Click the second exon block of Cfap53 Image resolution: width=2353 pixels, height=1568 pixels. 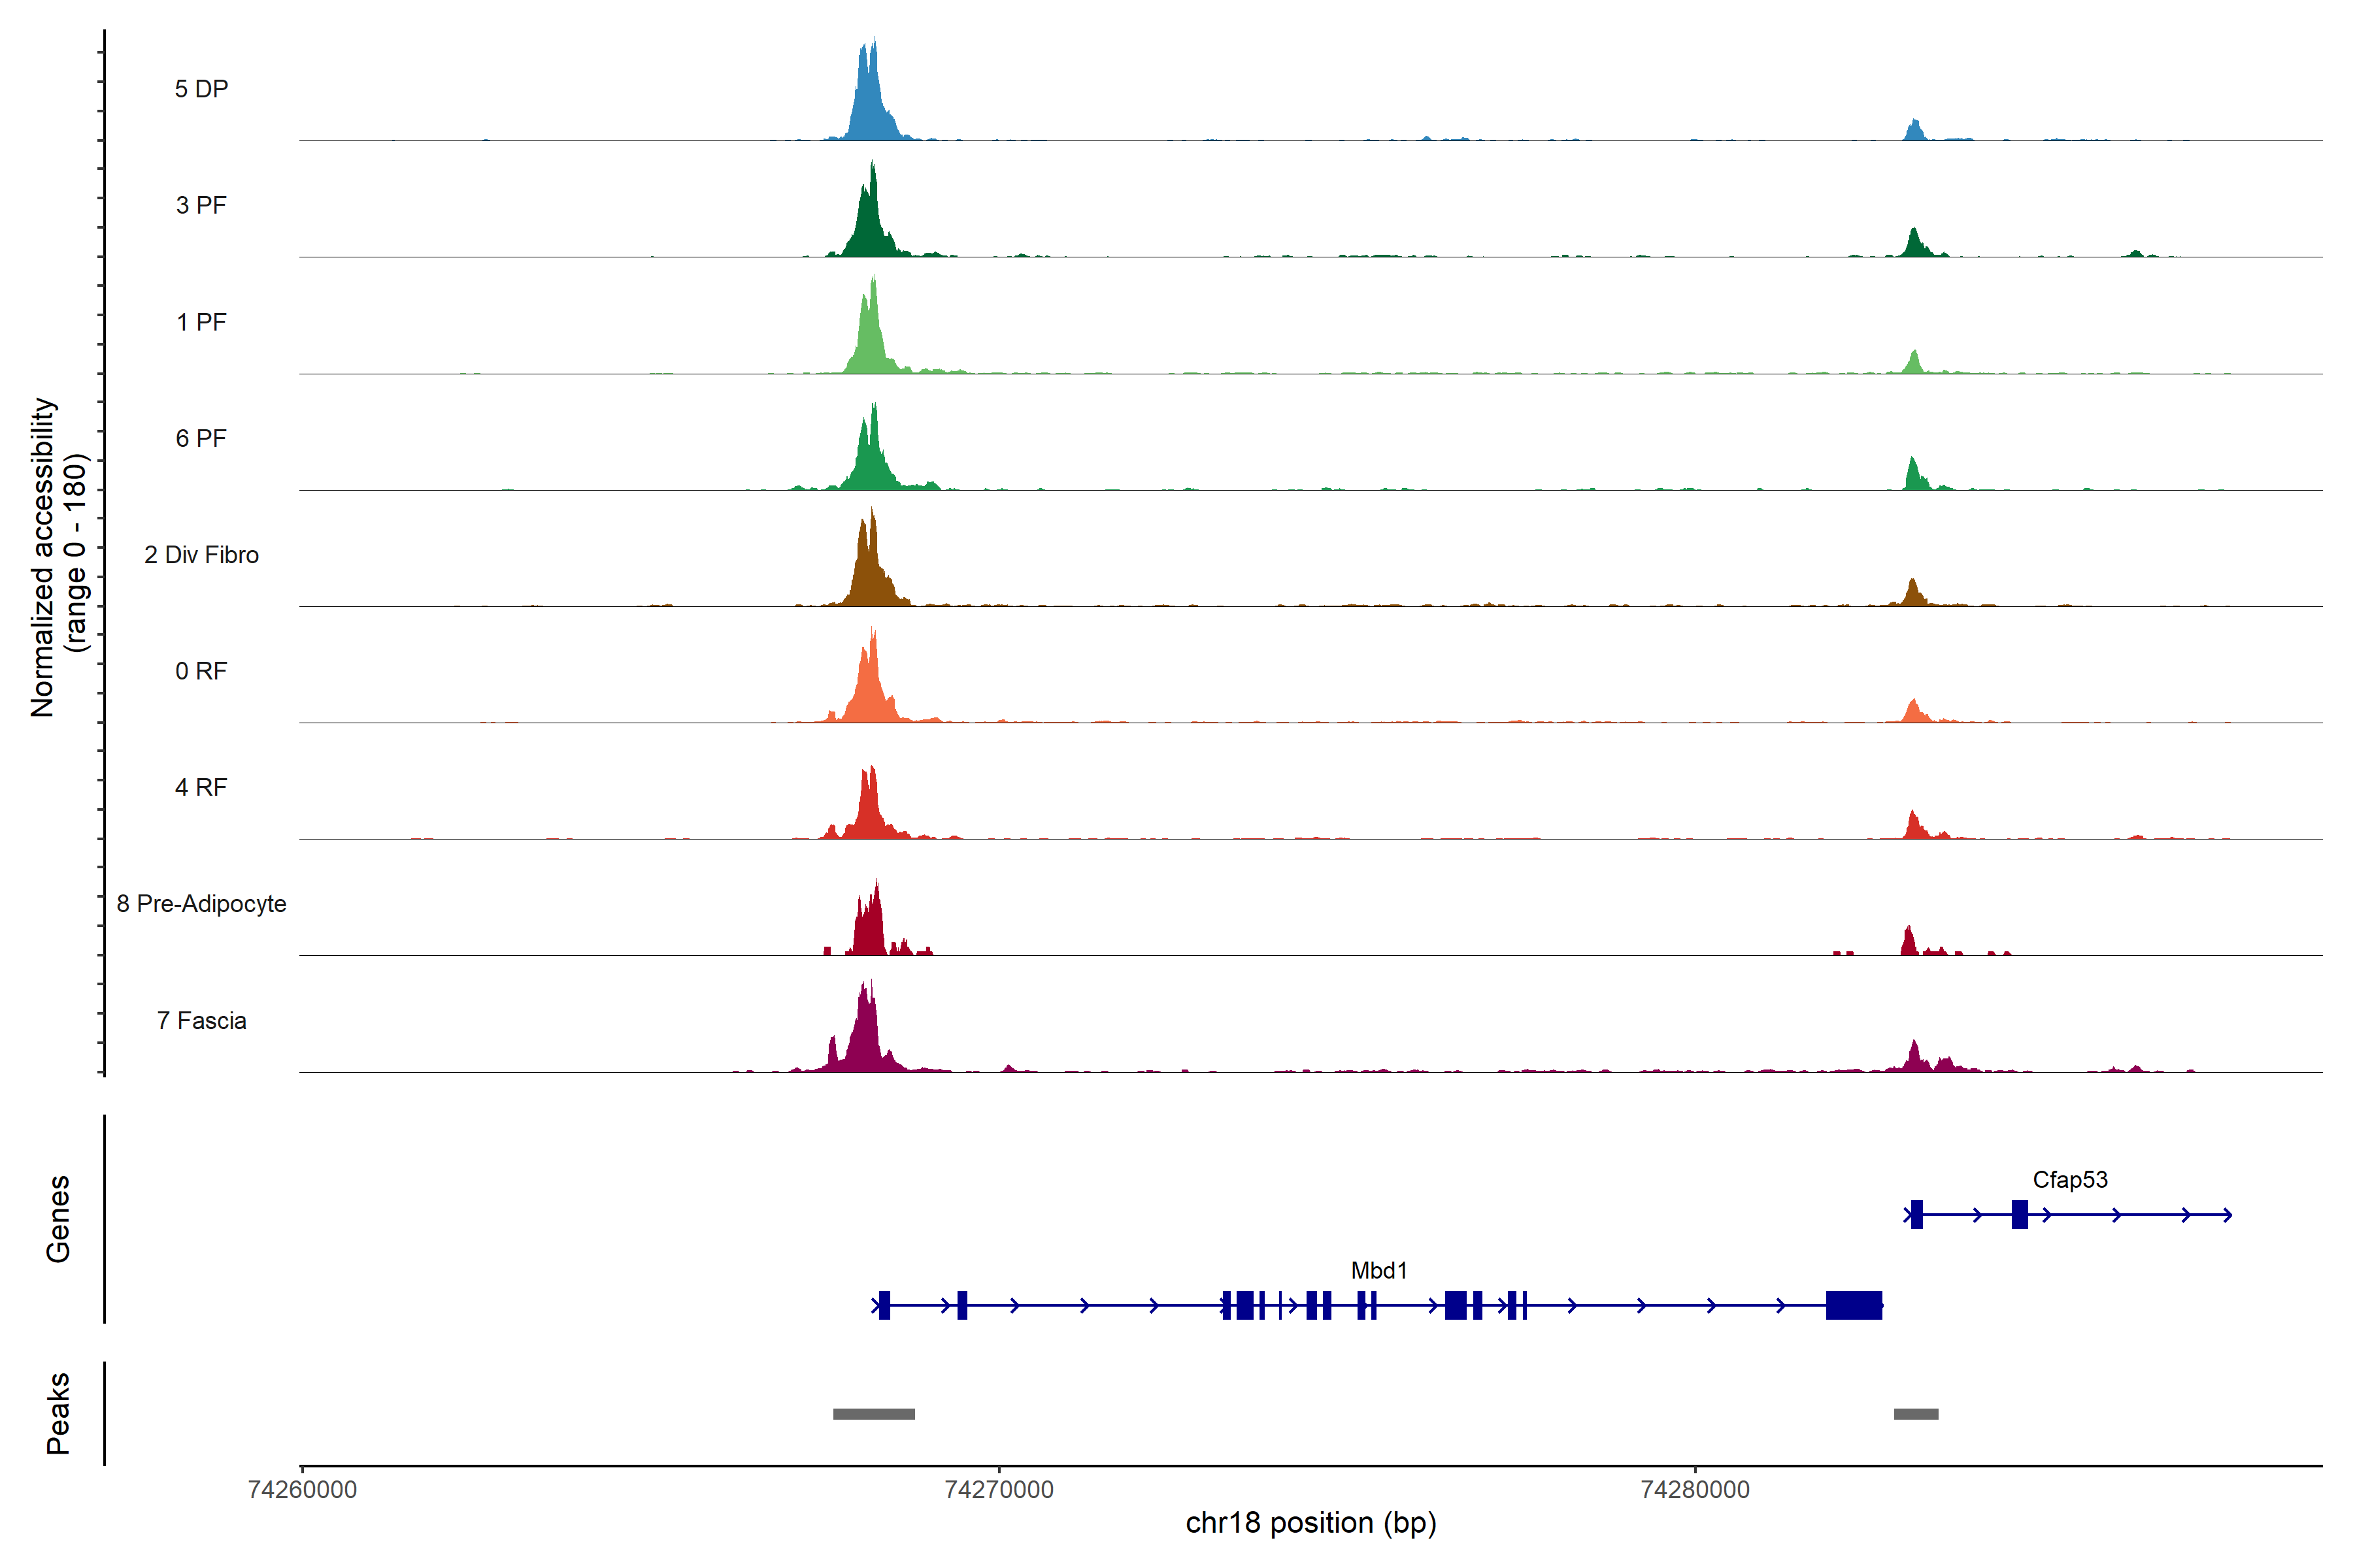(2019, 1215)
